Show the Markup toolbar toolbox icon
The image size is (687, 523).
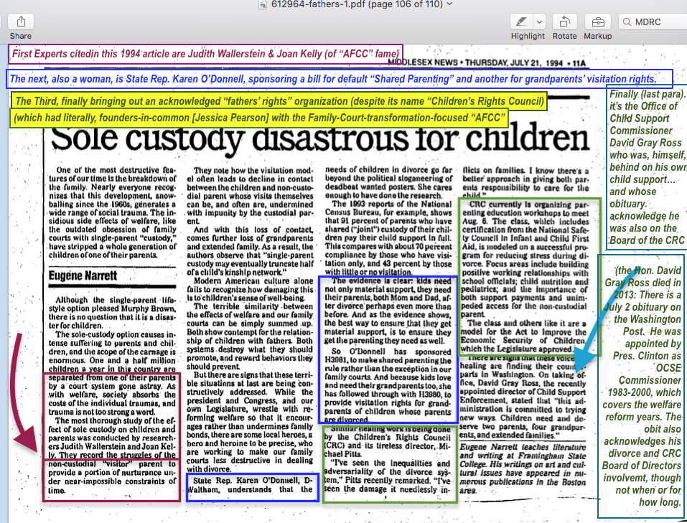coord(597,22)
